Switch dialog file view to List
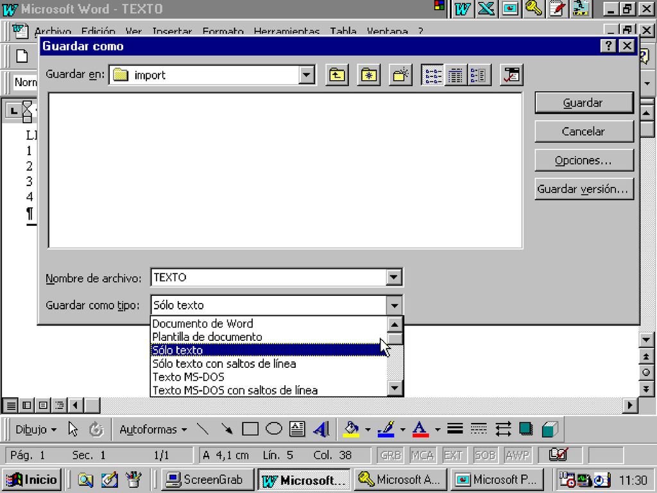Screen dimensions: 657x493 click(x=433, y=75)
